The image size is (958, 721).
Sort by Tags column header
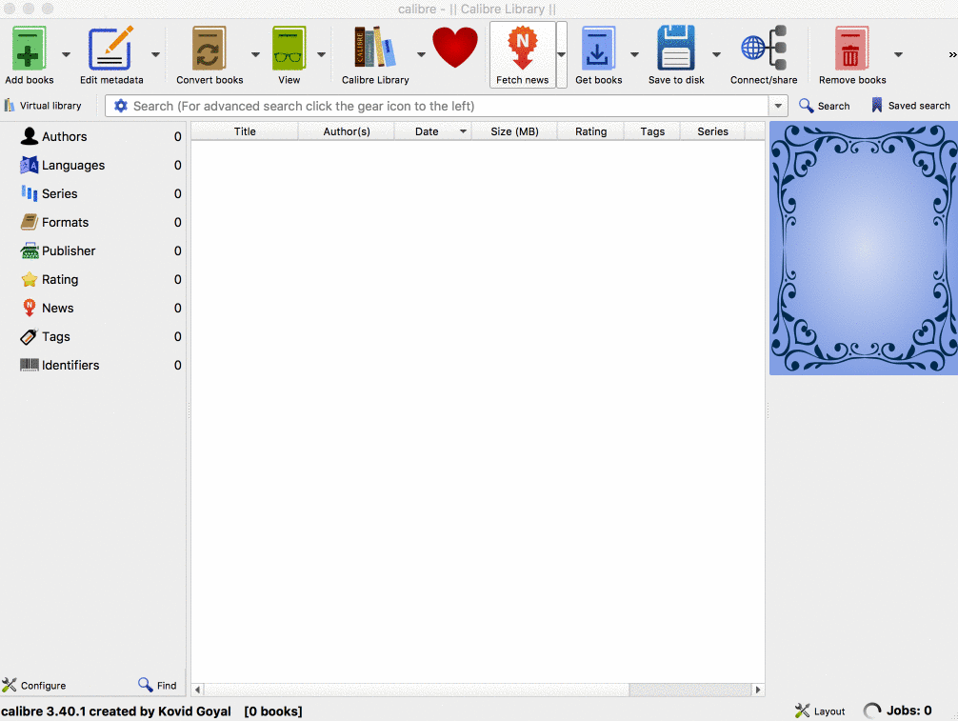[x=652, y=131]
